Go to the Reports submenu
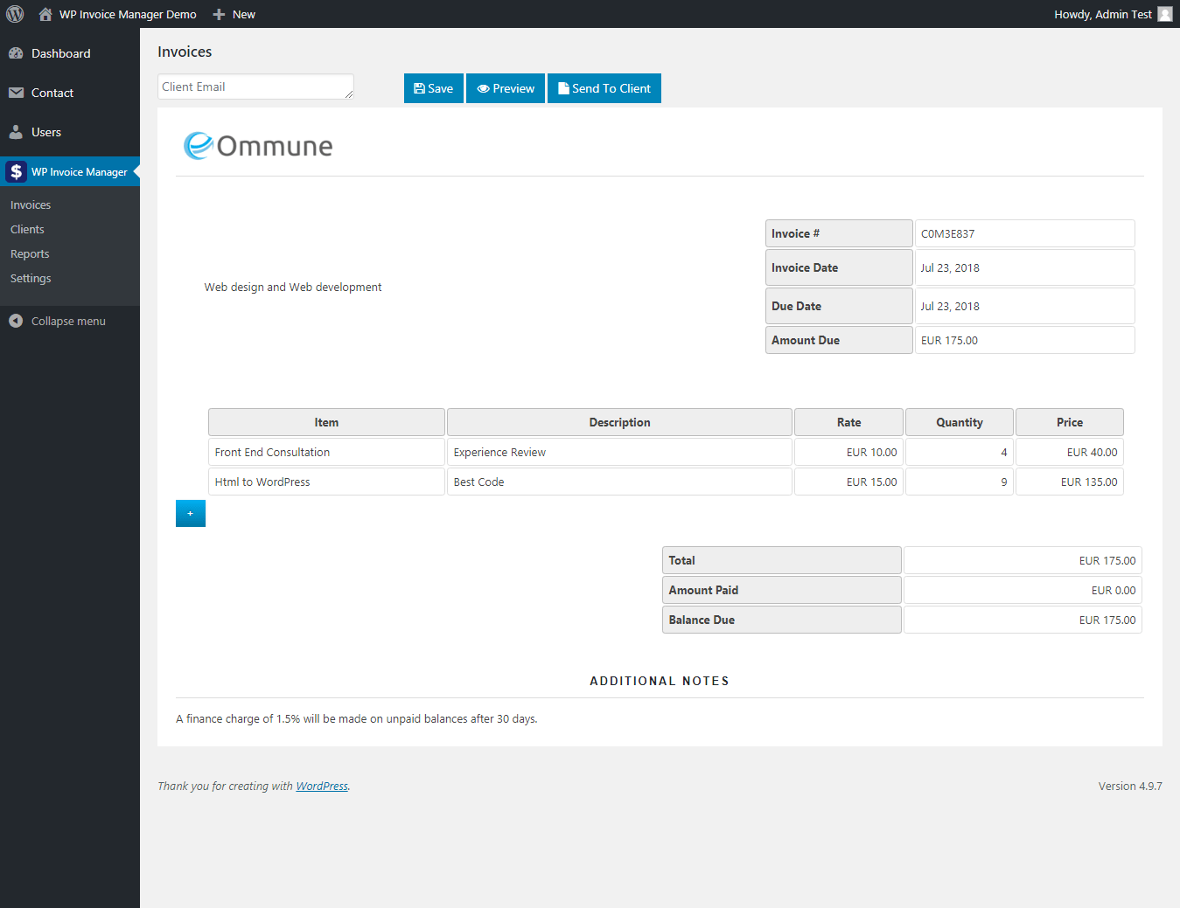Viewport: 1180px width, 908px height. 30,253
